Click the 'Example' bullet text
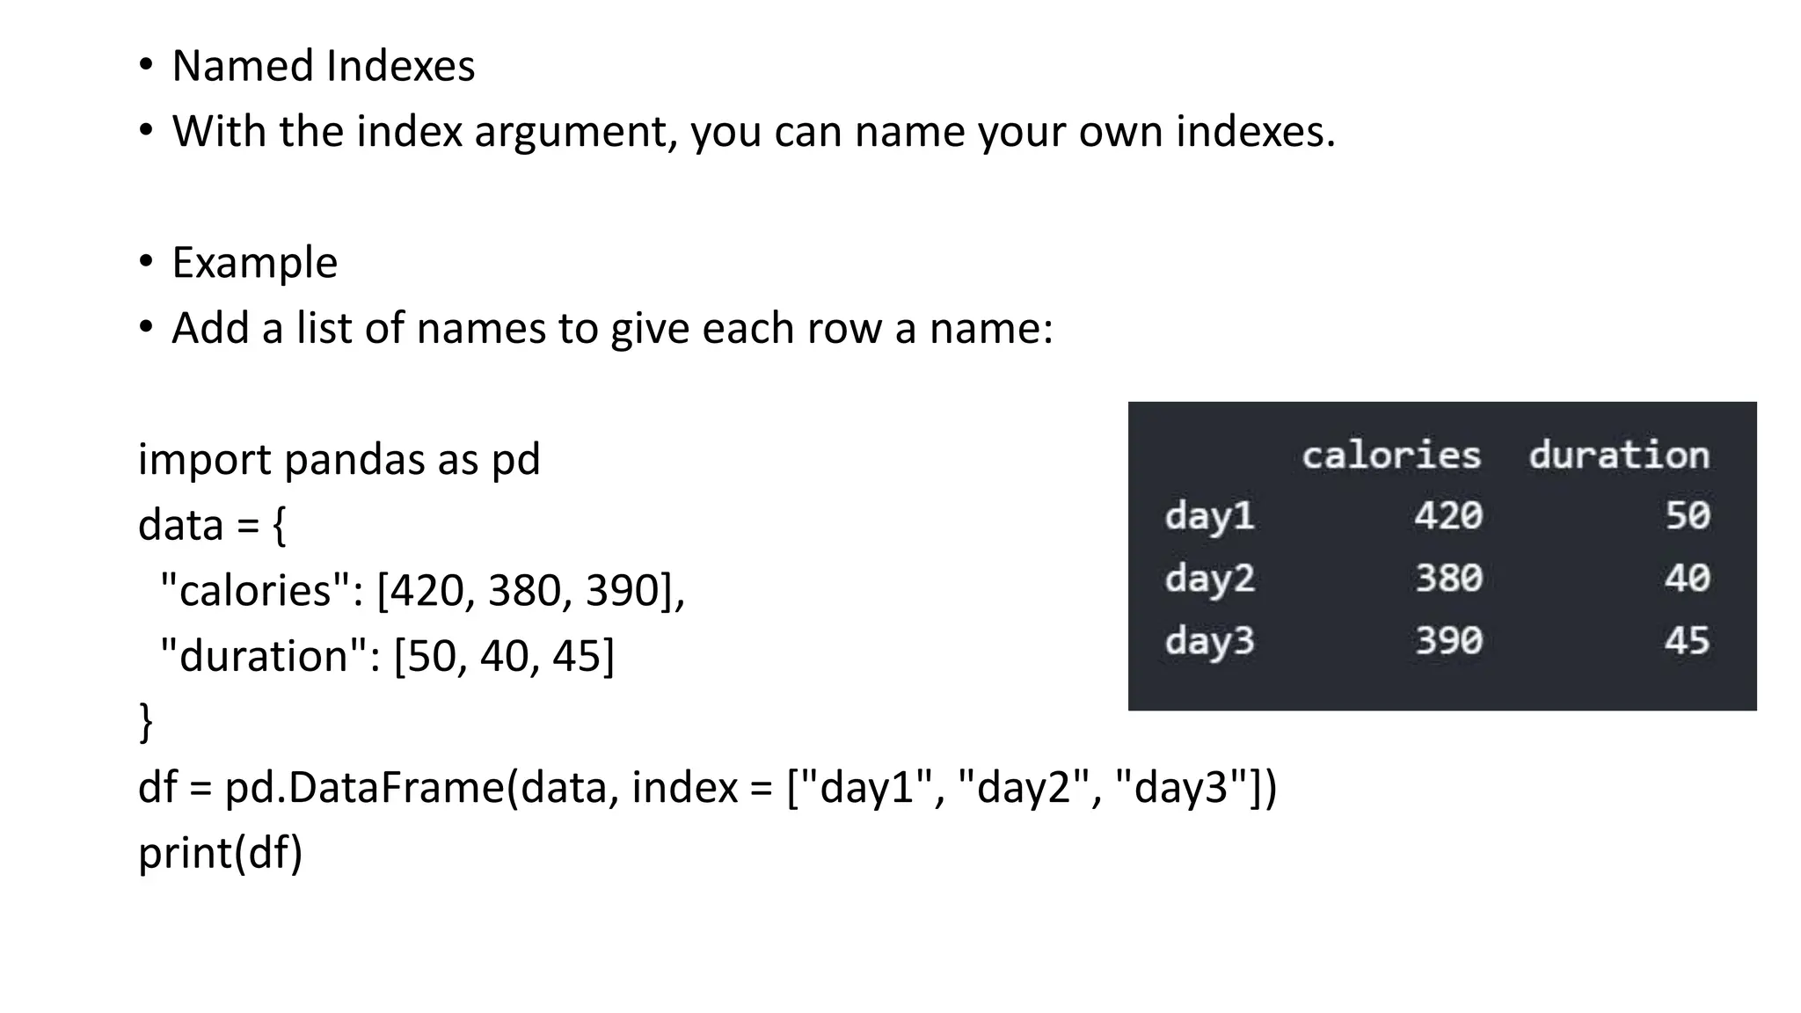This screenshot has height=1013, width=1801. [x=254, y=263]
